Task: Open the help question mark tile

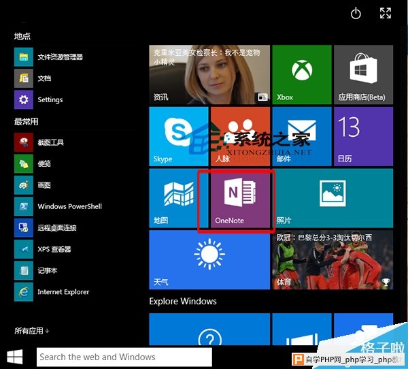Action: click(x=209, y=329)
